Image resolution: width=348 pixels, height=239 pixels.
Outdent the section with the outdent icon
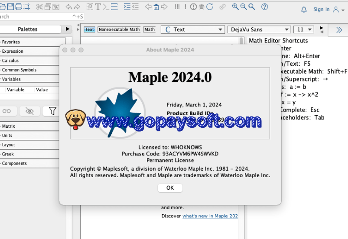pyautogui.click(x=135, y=7)
